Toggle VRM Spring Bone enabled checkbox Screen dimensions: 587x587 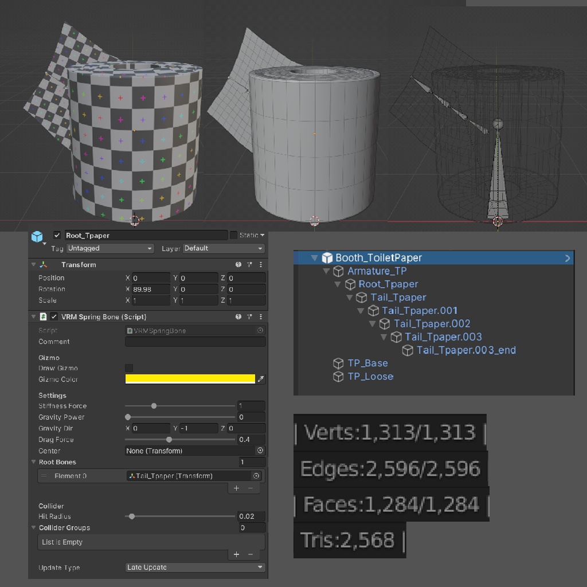54,316
